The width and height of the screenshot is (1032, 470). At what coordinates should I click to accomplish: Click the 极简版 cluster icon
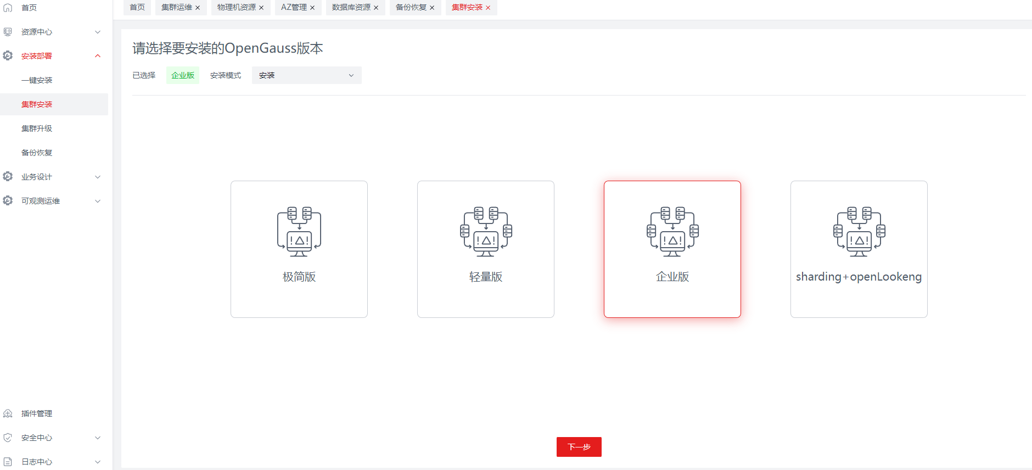pos(299,231)
